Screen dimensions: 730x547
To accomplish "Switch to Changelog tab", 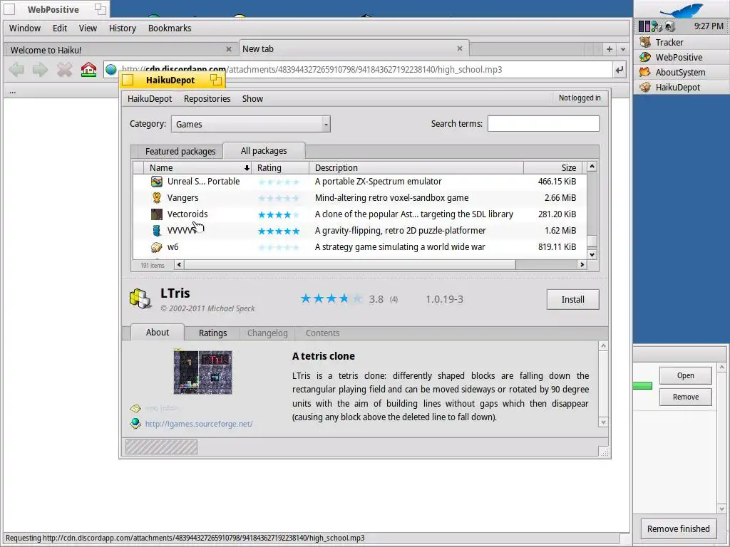I will (x=267, y=333).
